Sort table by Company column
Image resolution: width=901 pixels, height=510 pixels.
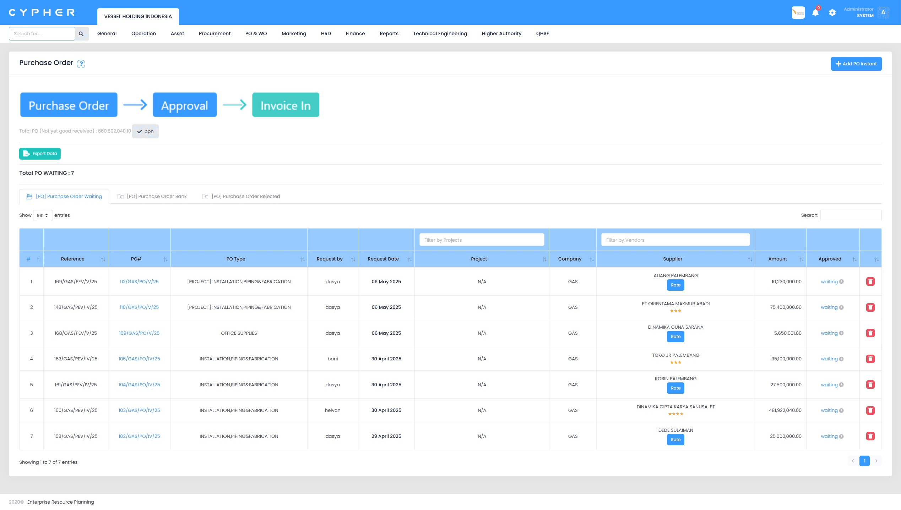[x=573, y=259]
